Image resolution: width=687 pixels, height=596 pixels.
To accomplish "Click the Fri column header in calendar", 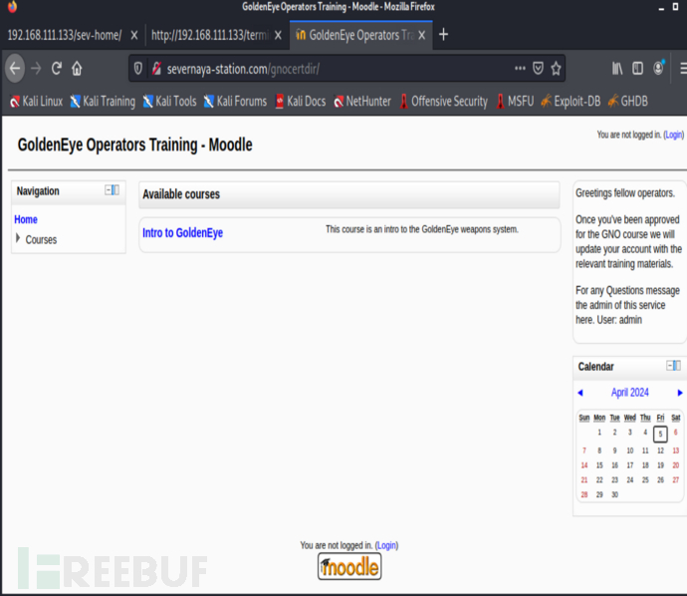I will tap(660, 418).
